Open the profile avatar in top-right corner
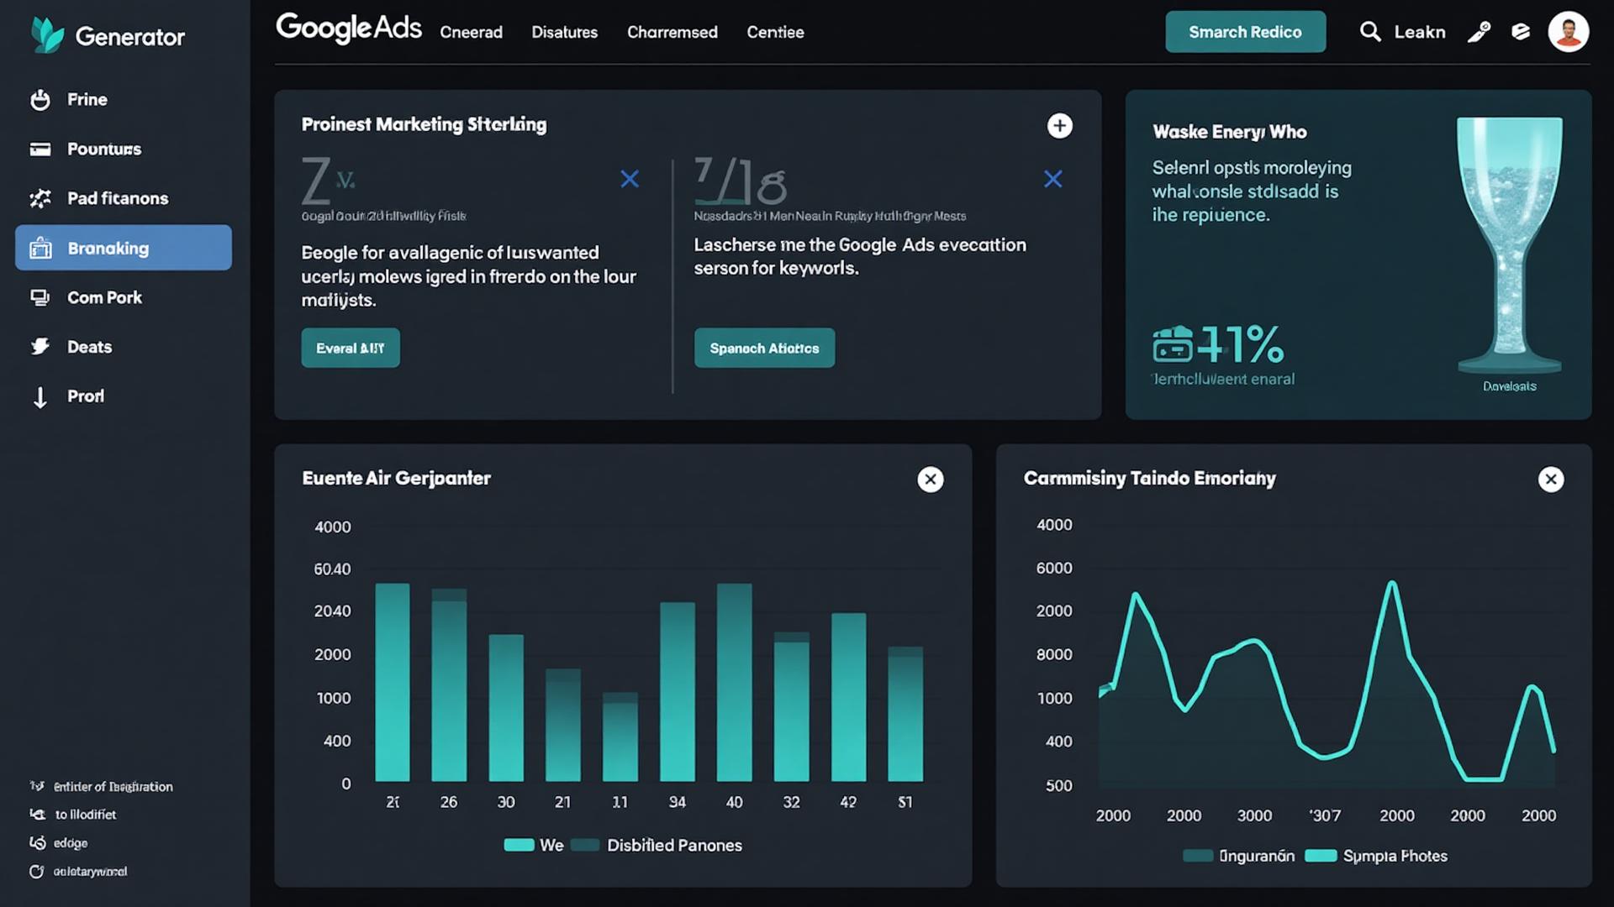The image size is (1614, 907). coord(1569,31)
